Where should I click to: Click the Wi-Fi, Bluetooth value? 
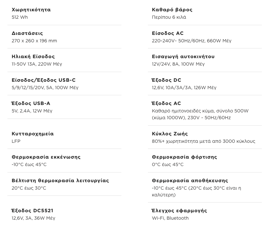pyautogui.click(x=170, y=218)
